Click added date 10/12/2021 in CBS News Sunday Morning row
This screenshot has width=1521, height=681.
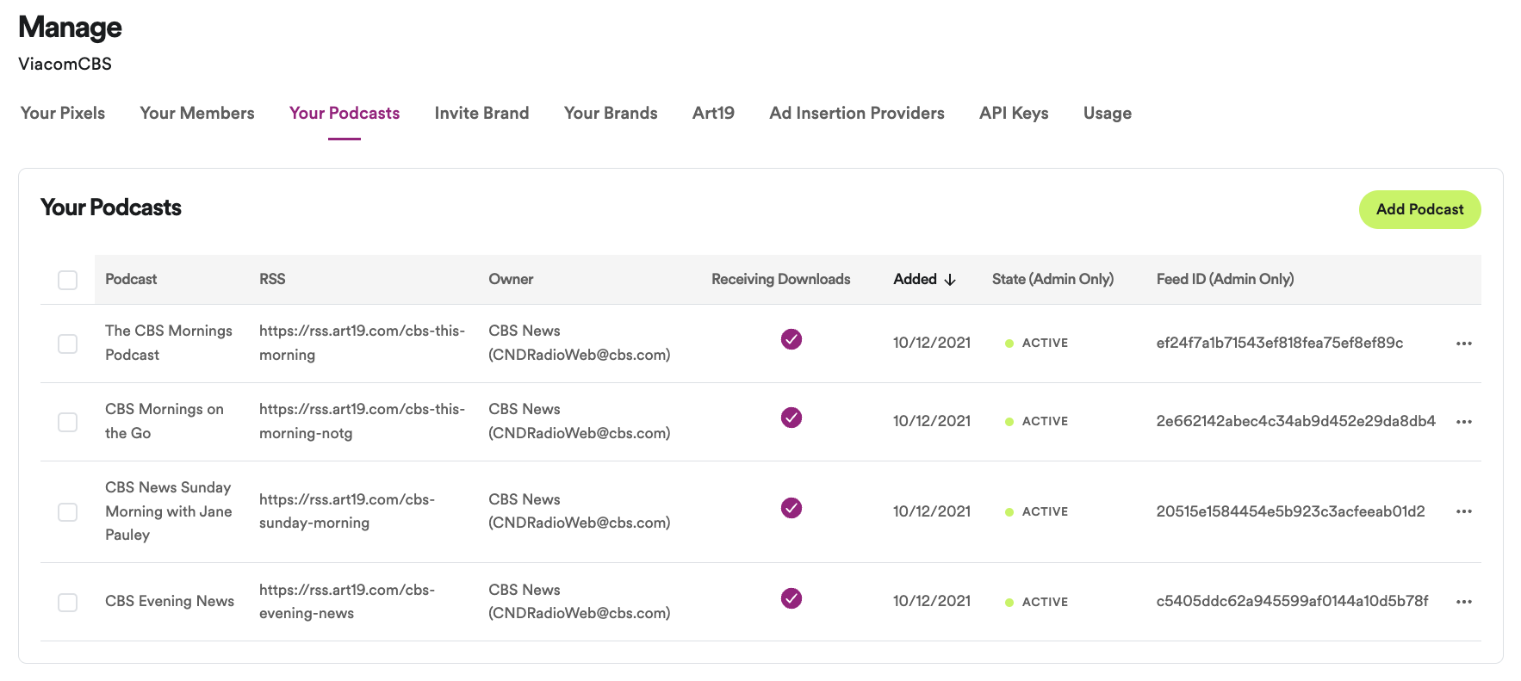click(x=932, y=511)
